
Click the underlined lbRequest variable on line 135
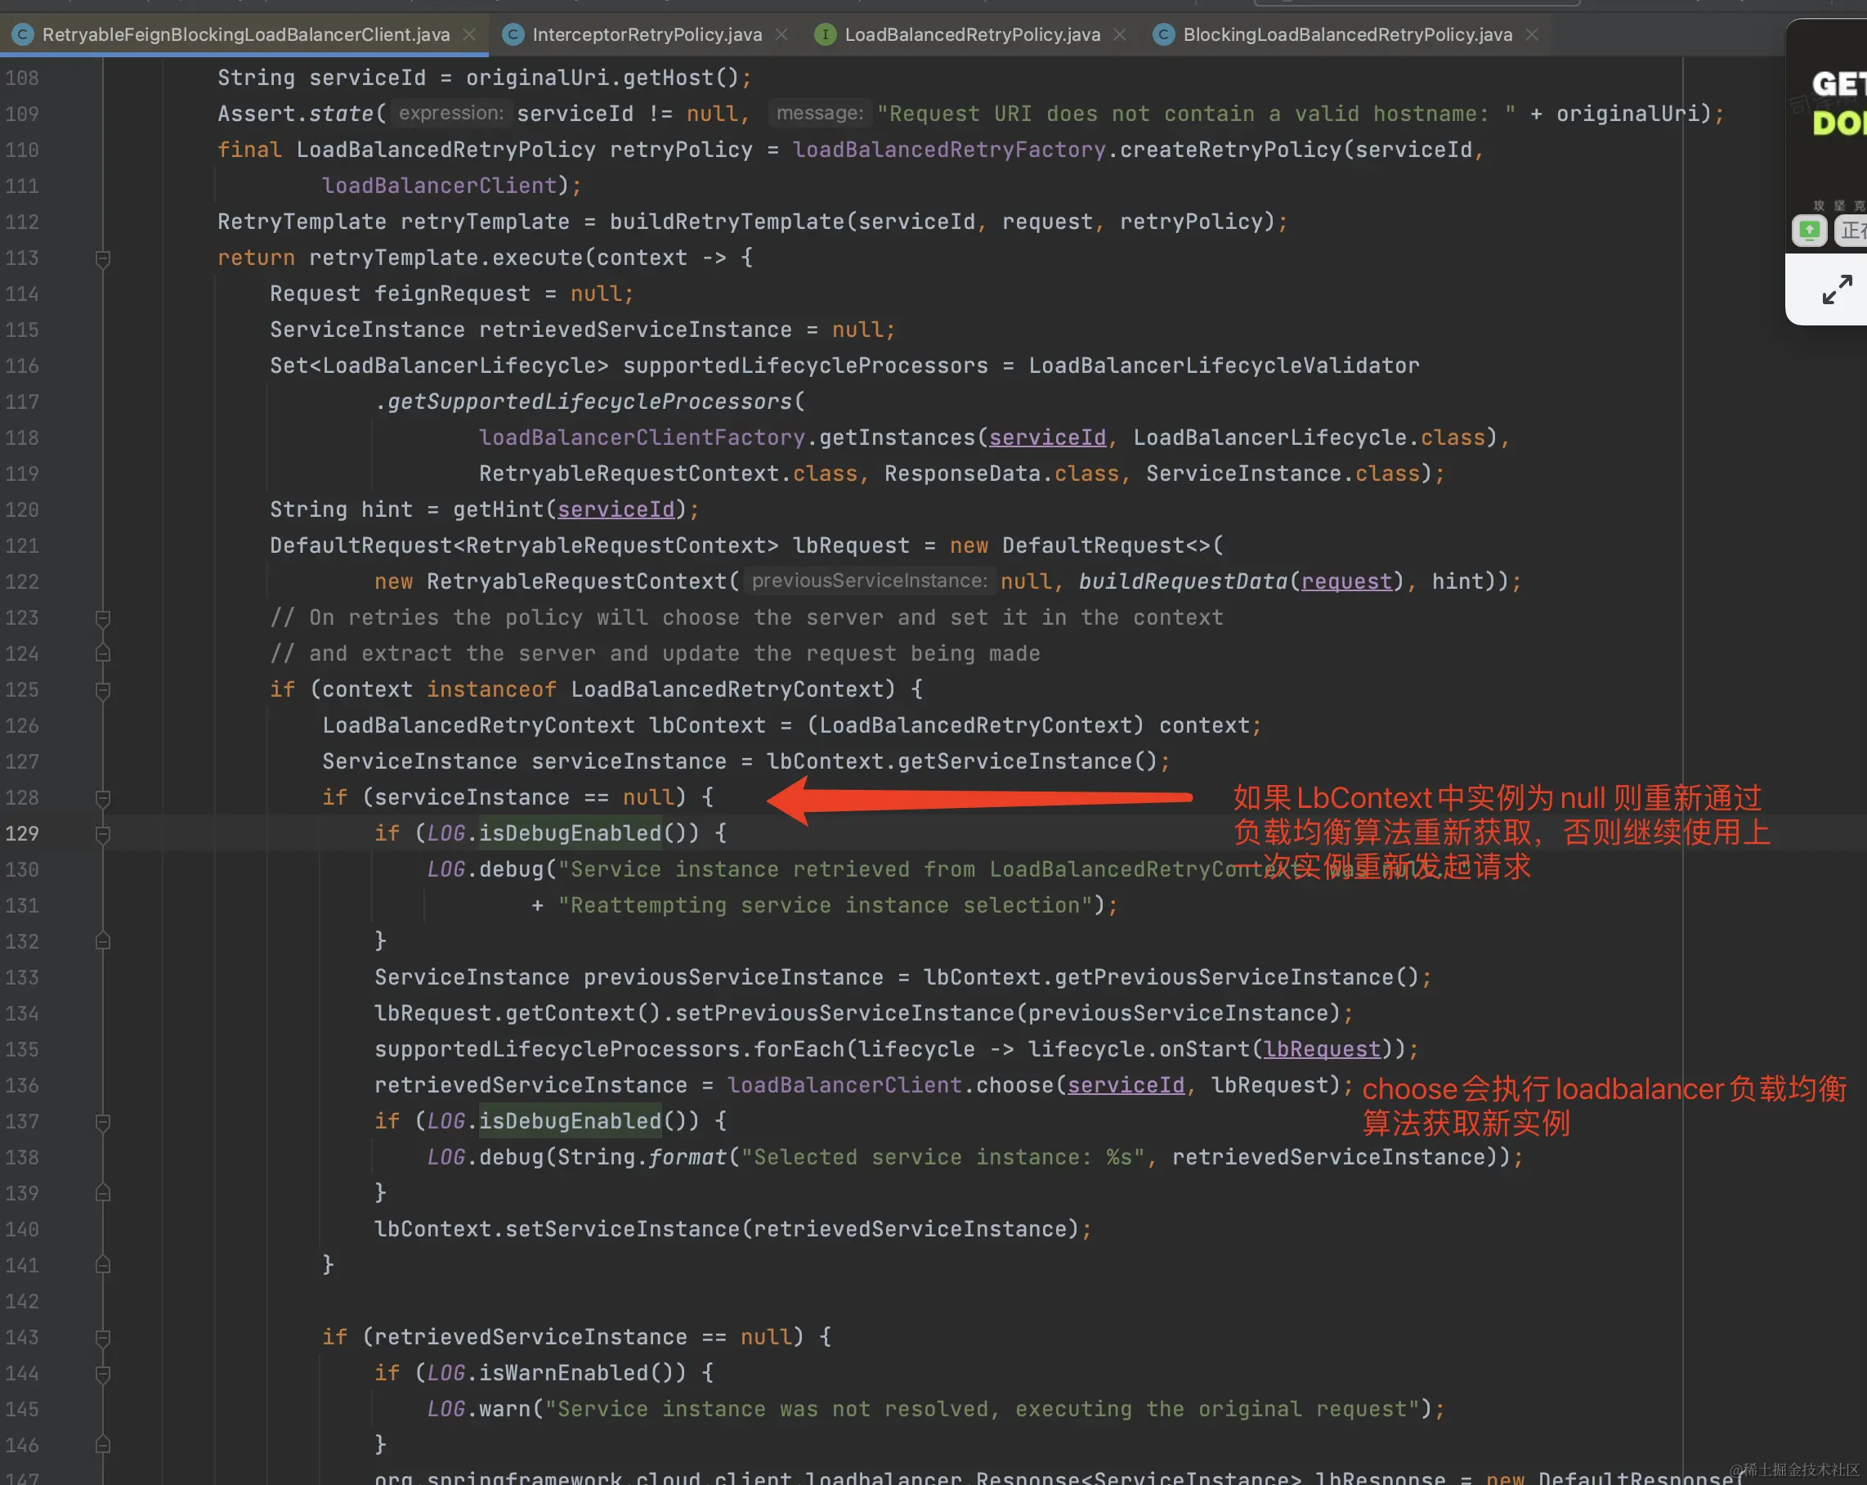[x=1322, y=1049]
